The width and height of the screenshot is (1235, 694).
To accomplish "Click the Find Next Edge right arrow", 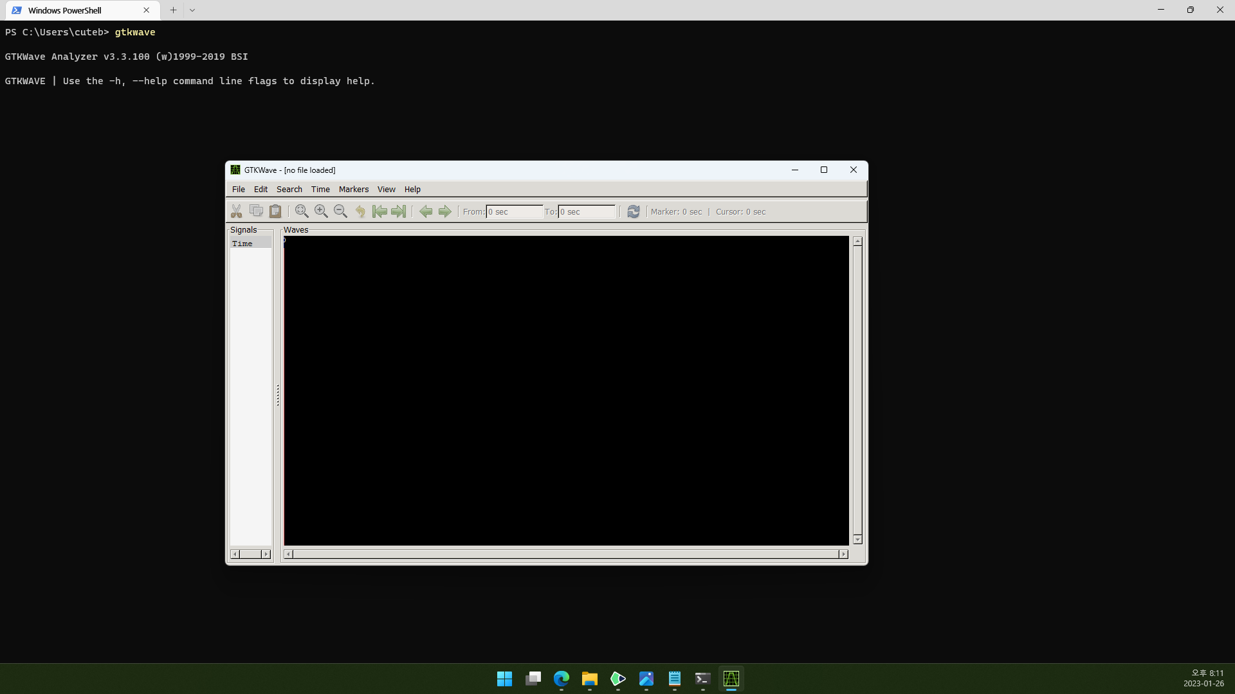I will click(444, 211).
